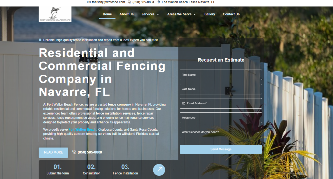333x179 pixels.
Task: Click the location pin icon in top bar
Action: pos(159,2)
